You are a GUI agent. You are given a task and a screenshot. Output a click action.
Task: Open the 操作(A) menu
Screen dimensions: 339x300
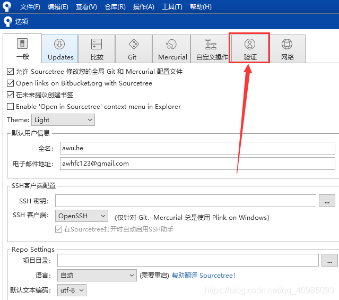click(x=144, y=7)
